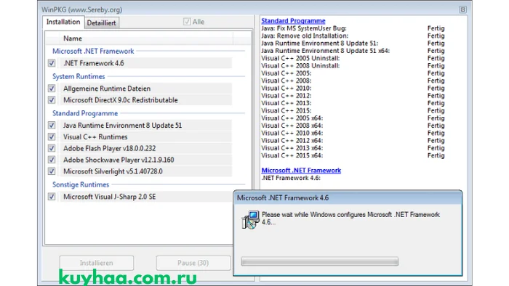The height and width of the screenshot is (286, 509).
Task: Click the Microsoft .NET Framework 4.6 dialog title bar
Action: 348,198
